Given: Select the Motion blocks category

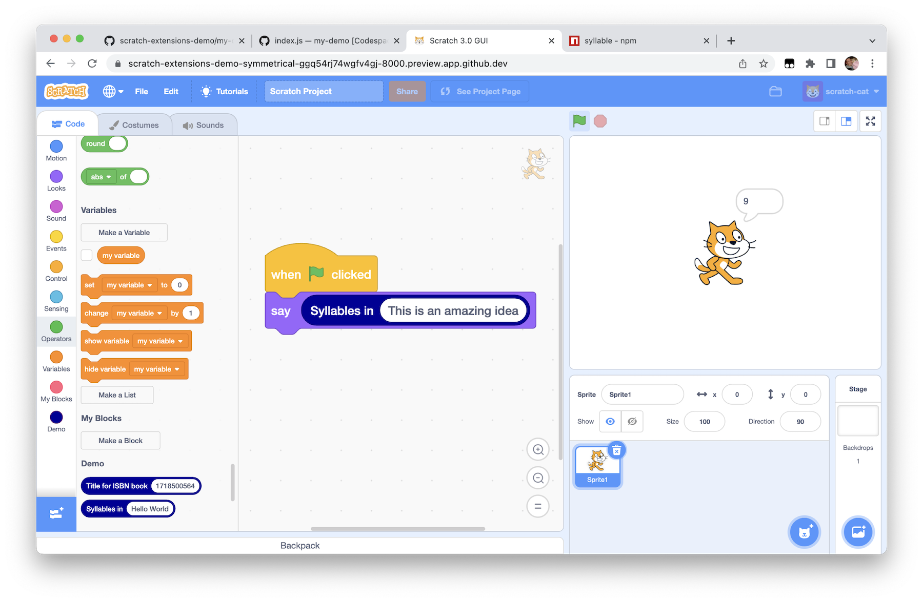Looking at the screenshot, I should pos(56,150).
